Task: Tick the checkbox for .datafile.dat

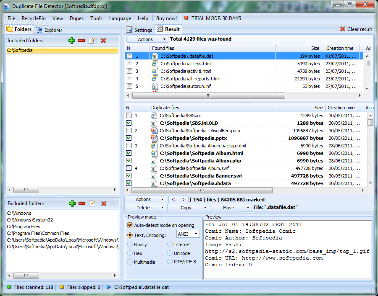Action: 129,56
